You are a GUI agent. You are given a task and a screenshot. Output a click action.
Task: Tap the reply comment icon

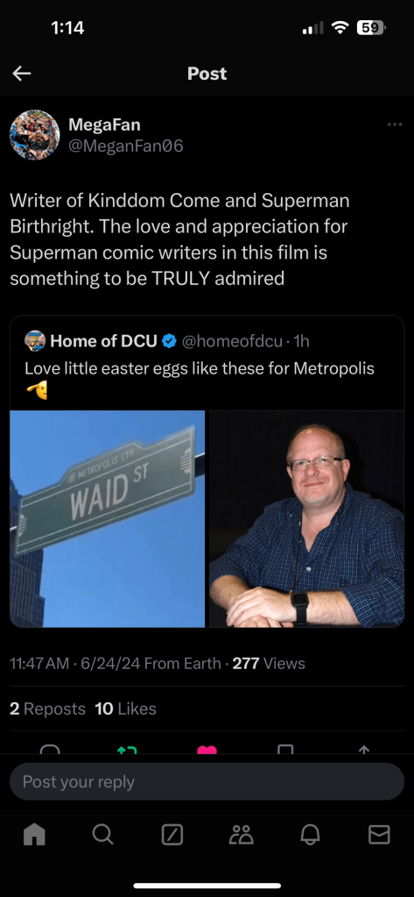tap(50, 749)
